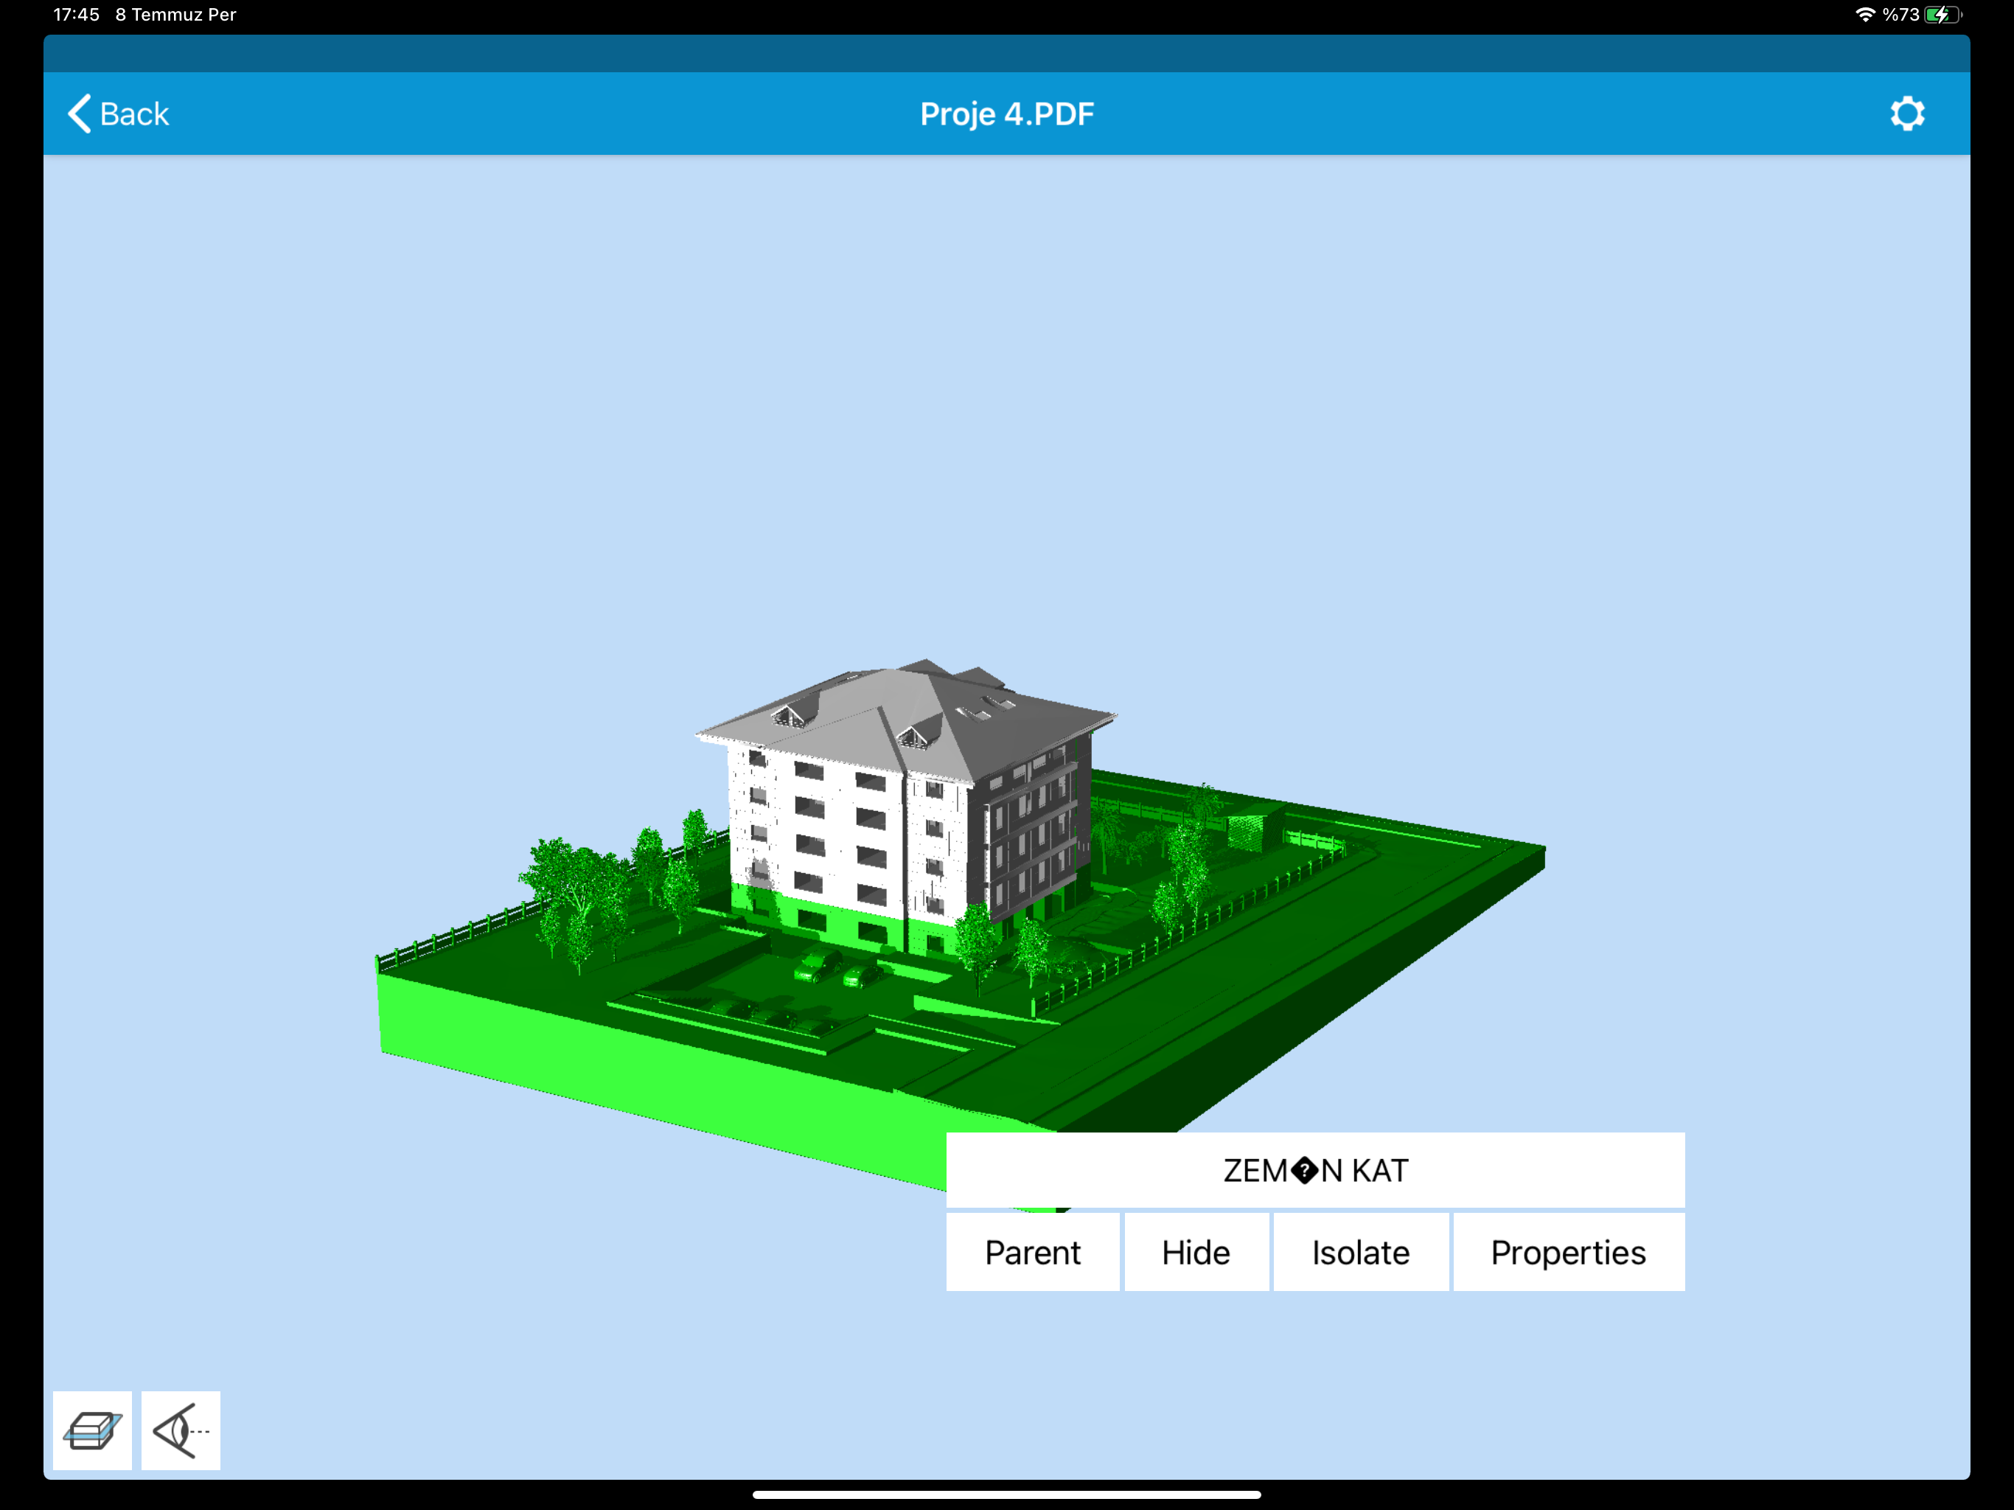This screenshot has height=1510, width=2014.
Task: Pick the parked car in front
Action: (818, 965)
